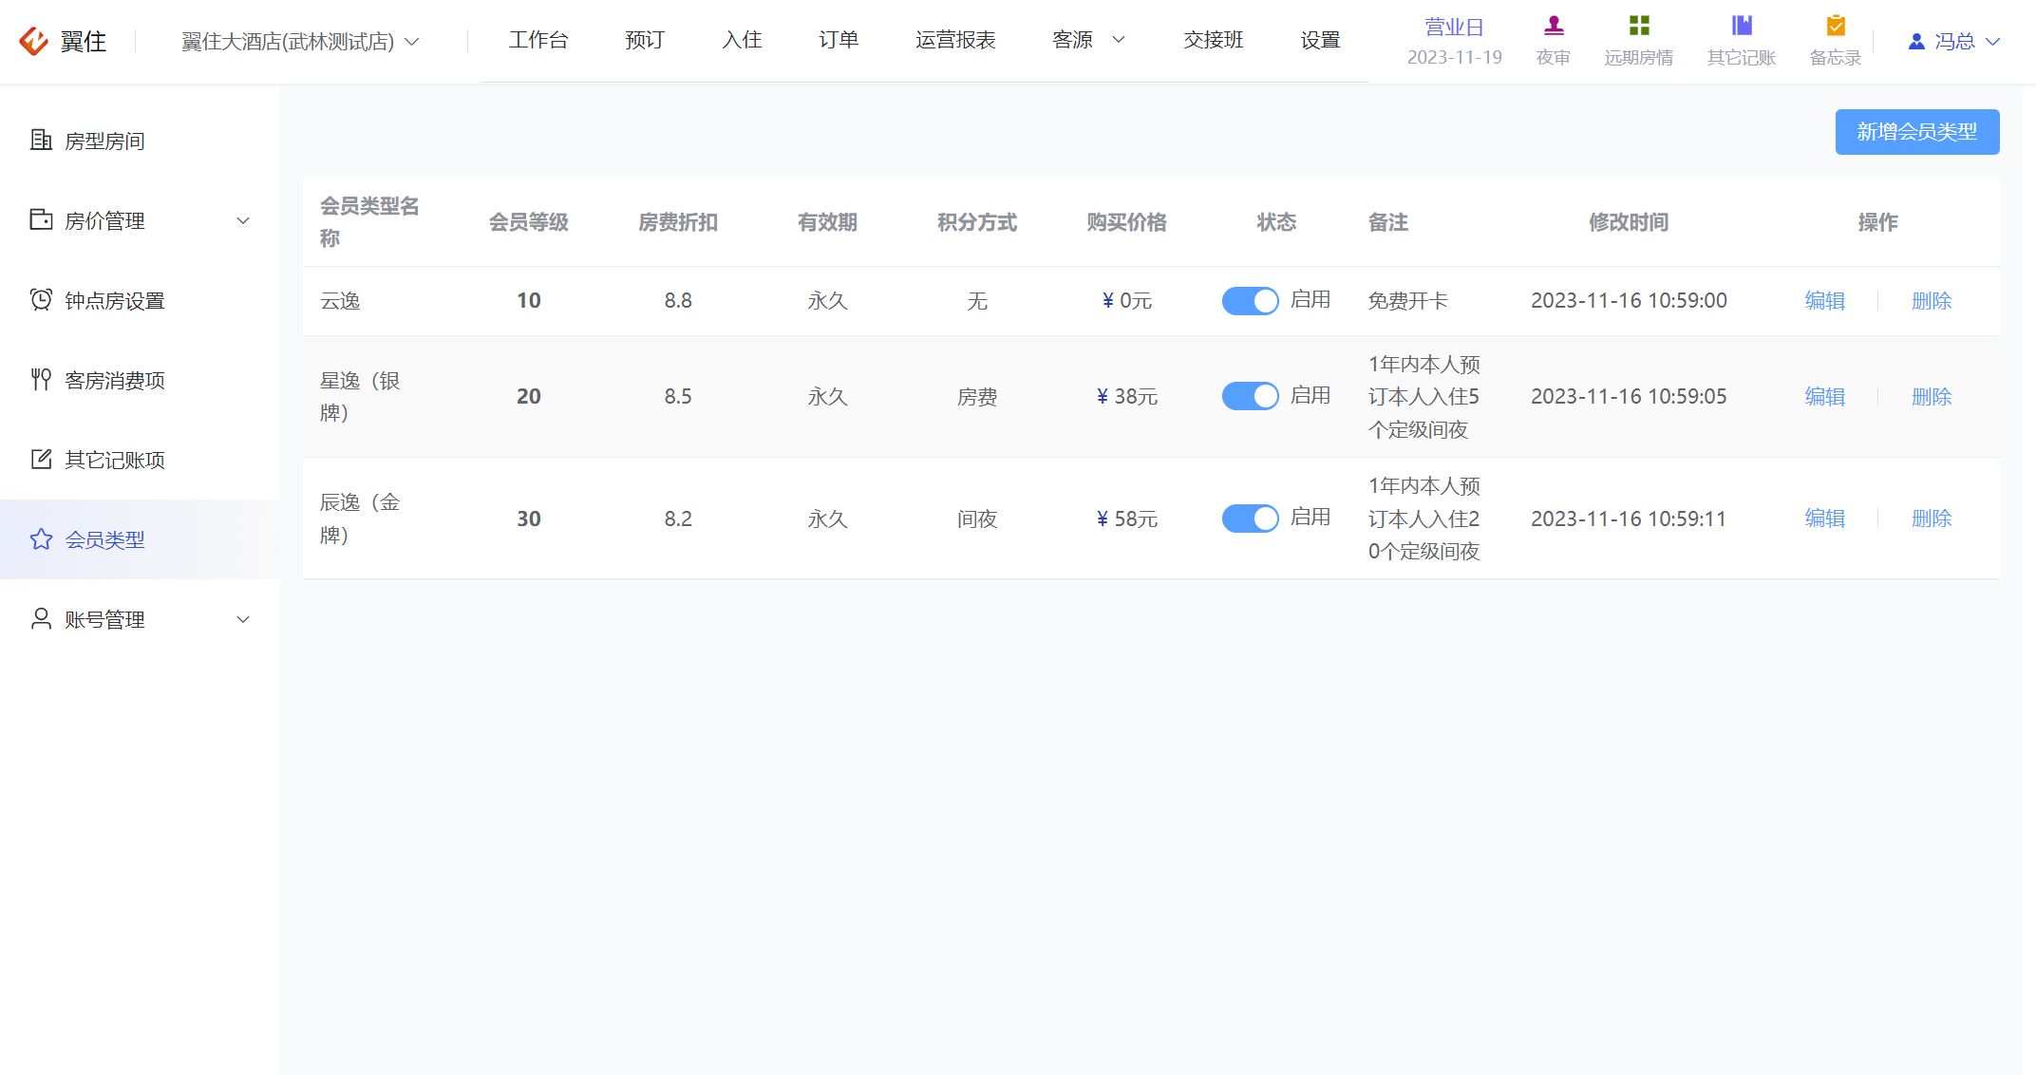Expand 账号管理 sidebar chevron
This screenshot has height=1075, width=2036.
pos(243,619)
